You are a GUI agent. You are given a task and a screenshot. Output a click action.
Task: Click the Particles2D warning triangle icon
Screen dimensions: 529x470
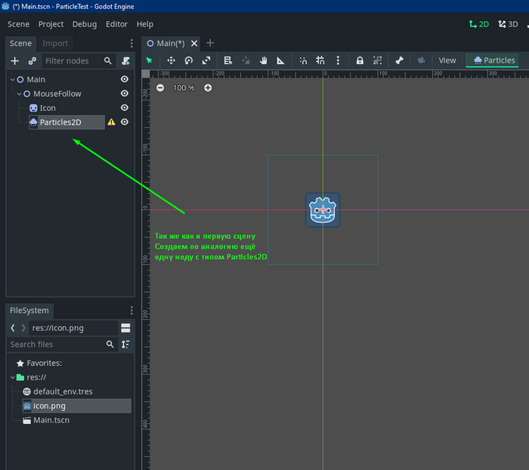tap(111, 122)
